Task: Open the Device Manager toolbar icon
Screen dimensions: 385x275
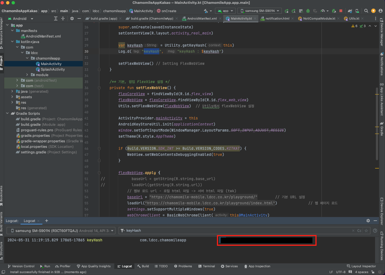Action: (x=357, y=11)
